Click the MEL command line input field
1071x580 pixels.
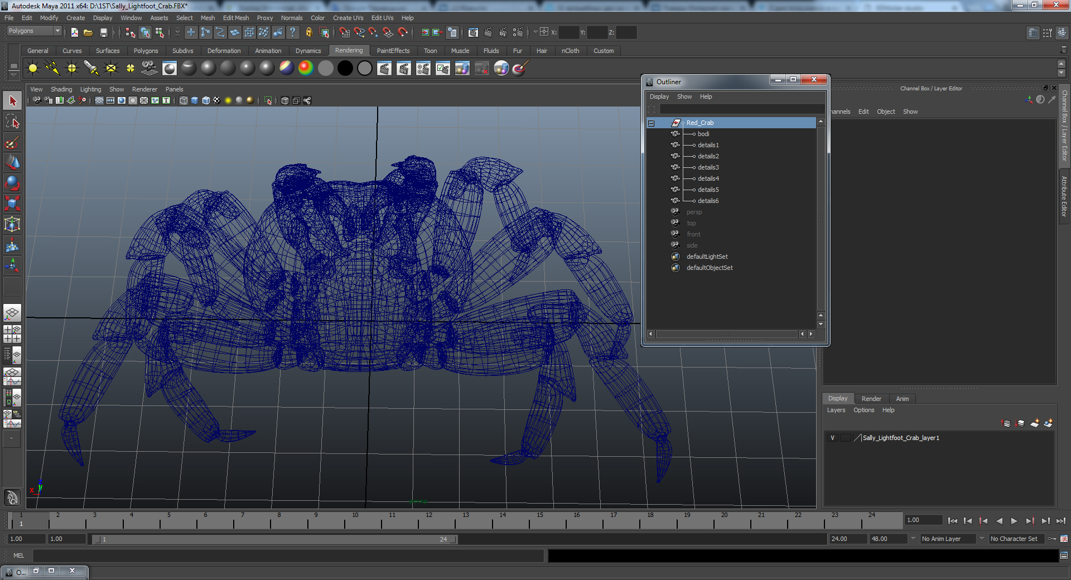pyautogui.click(x=288, y=555)
